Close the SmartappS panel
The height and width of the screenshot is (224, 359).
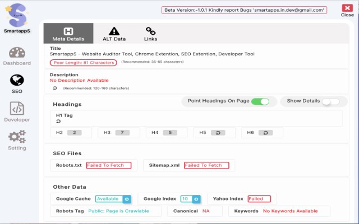pos(347,10)
